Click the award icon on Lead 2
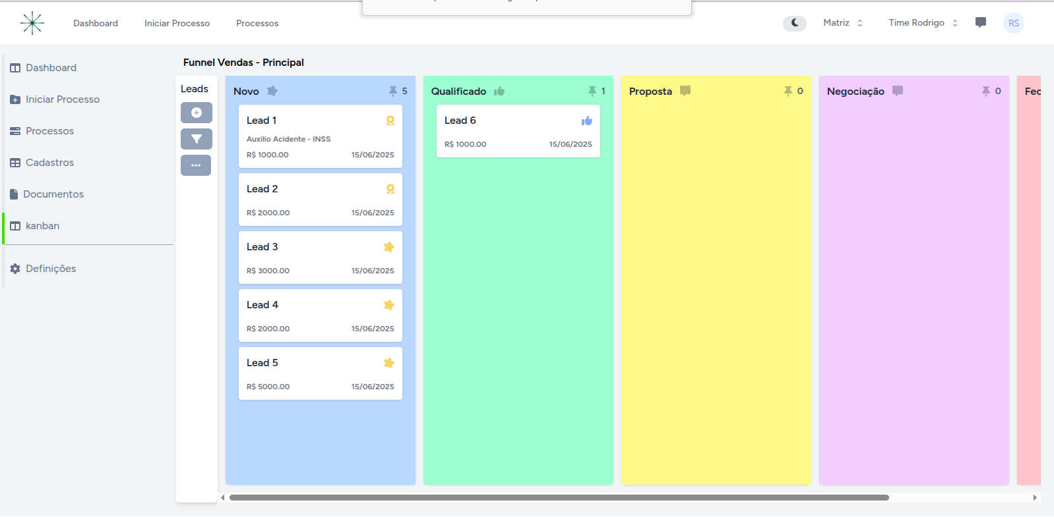The width and height of the screenshot is (1054, 517). click(390, 189)
